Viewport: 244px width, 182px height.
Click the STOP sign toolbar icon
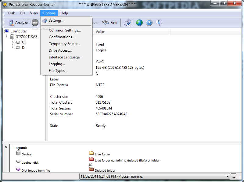click(x=35, y=23)
